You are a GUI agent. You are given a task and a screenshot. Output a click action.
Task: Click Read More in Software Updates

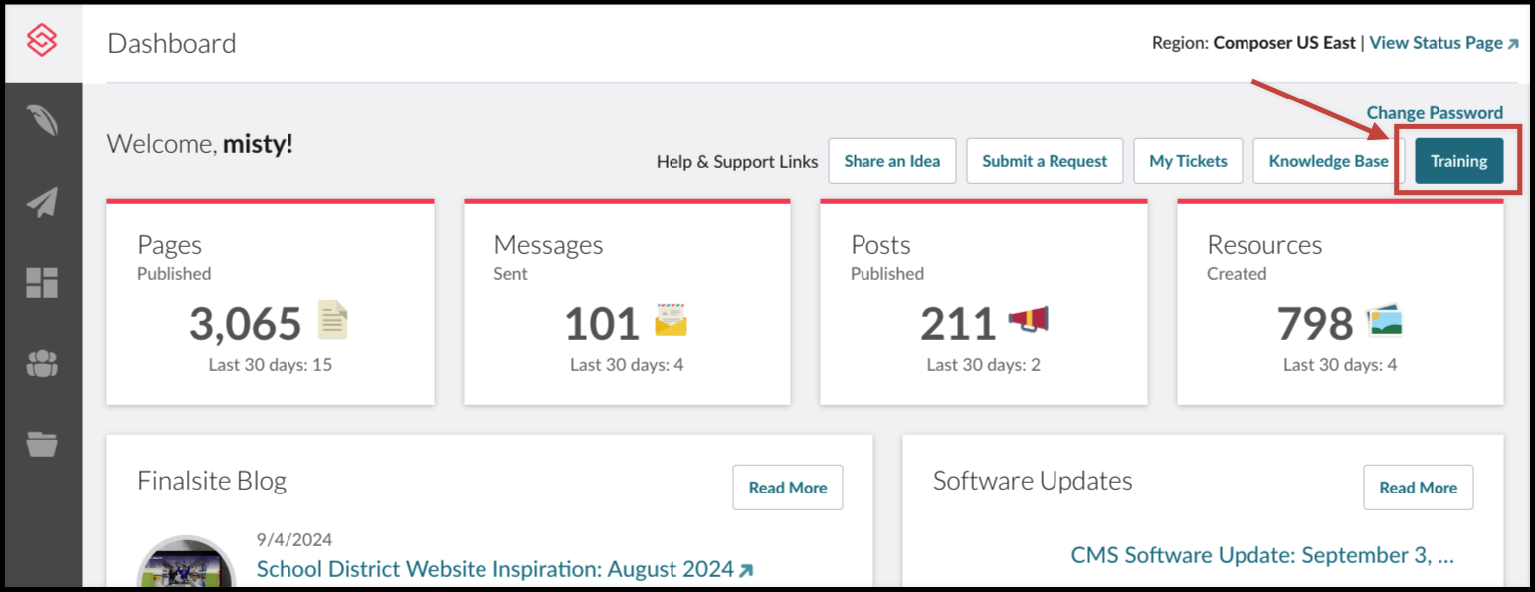(1418, 488)
